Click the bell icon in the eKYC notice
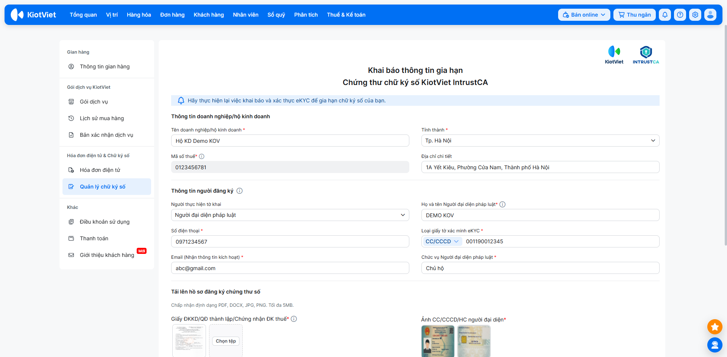Screen dimensions: 727x357 tap(181, 100)
